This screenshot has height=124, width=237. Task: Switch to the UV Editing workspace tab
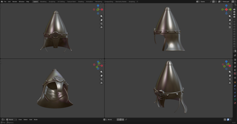click(61, 2)
